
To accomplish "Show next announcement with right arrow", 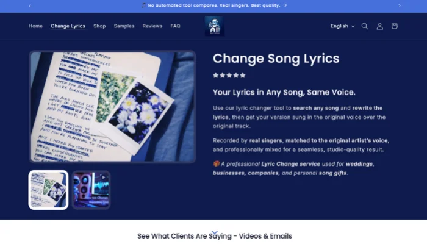I will pos(400,5).
